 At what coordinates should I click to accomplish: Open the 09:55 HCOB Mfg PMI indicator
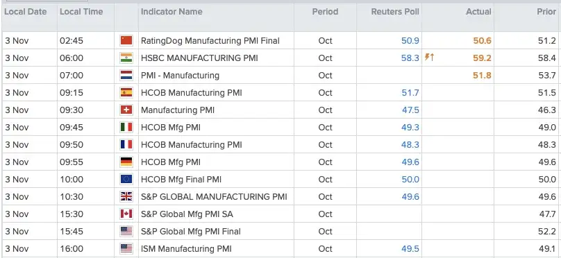click(x=171, y=162)
